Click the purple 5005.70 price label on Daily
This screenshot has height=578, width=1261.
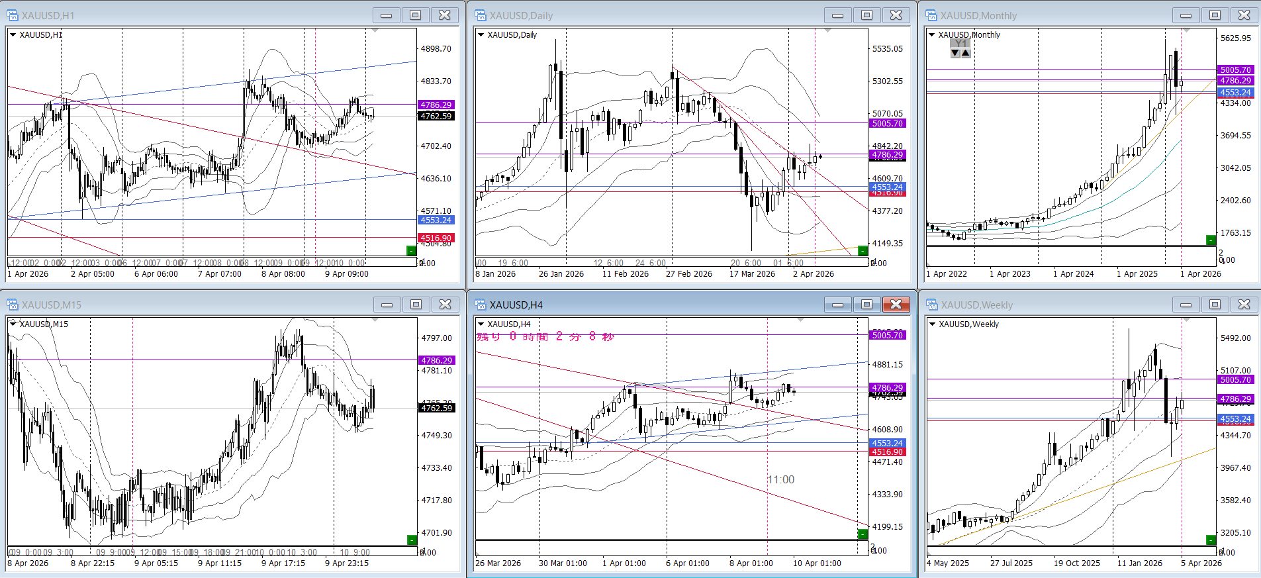click(887, 124)
